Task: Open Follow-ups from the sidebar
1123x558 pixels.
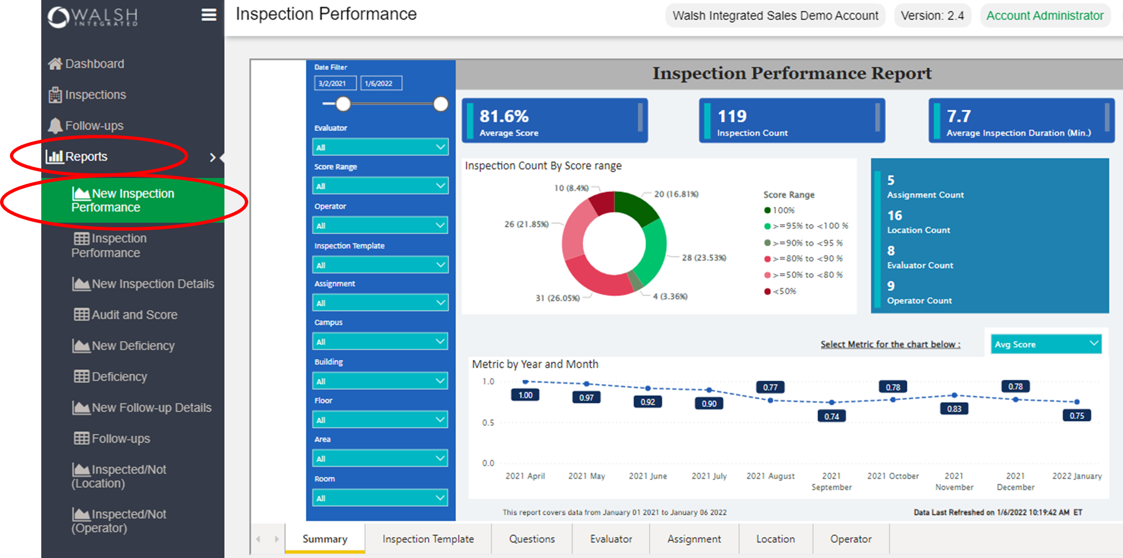Action: point(92,125)
